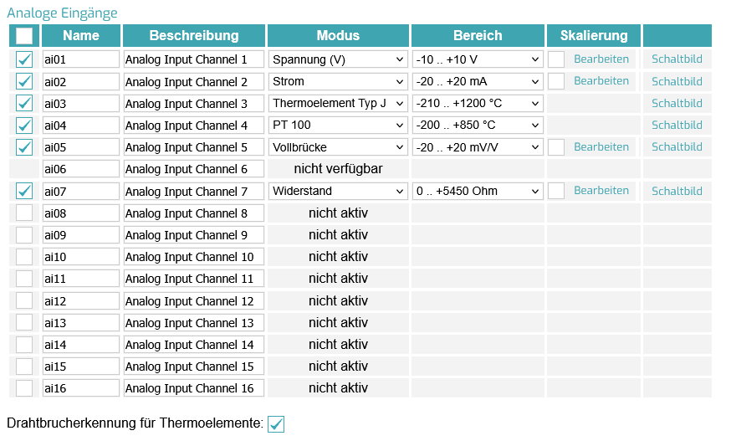Click the Modus column header
The width and height of the screenshot is (731, 446).
tap(338, 35)
